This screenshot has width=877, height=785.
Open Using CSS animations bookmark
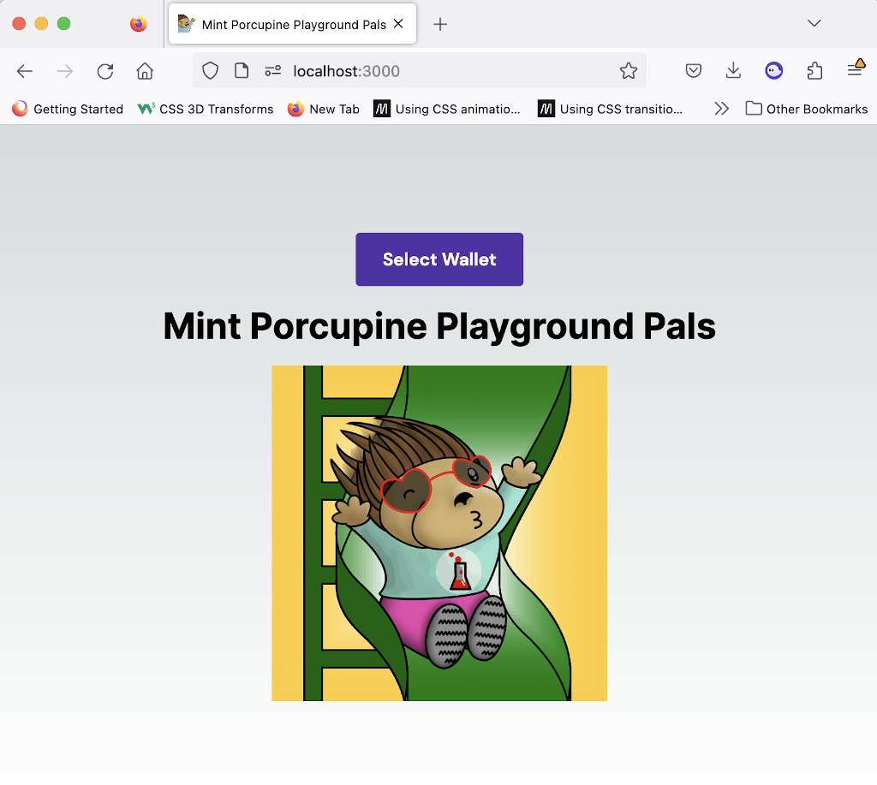point(447,109)
